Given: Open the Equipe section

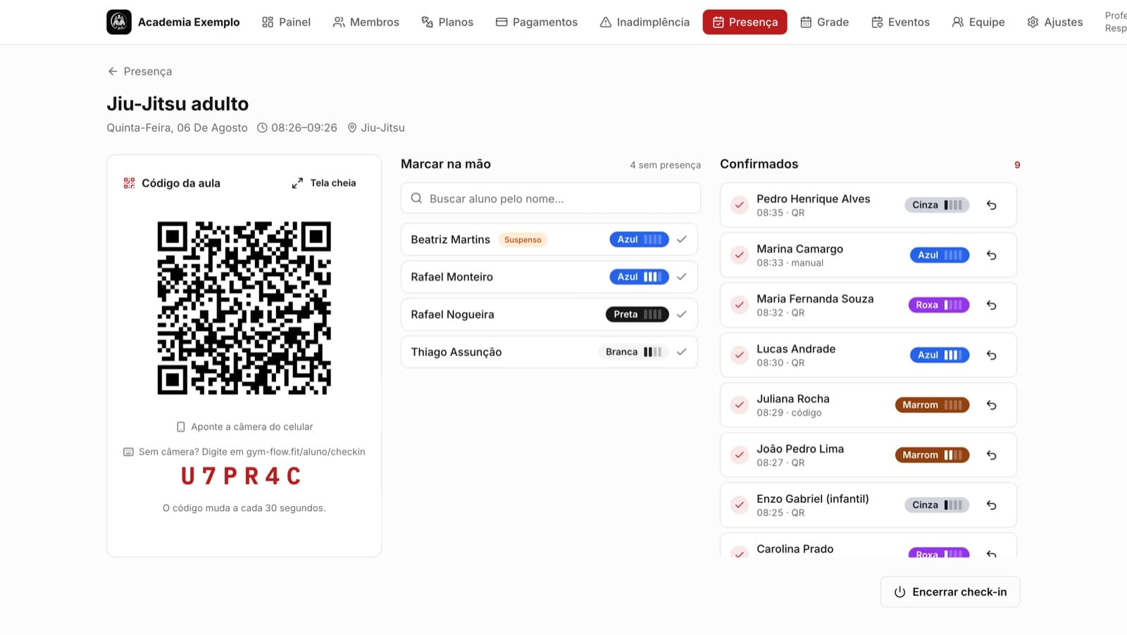Looking at the screenshot, I should (x=978, y=22).
